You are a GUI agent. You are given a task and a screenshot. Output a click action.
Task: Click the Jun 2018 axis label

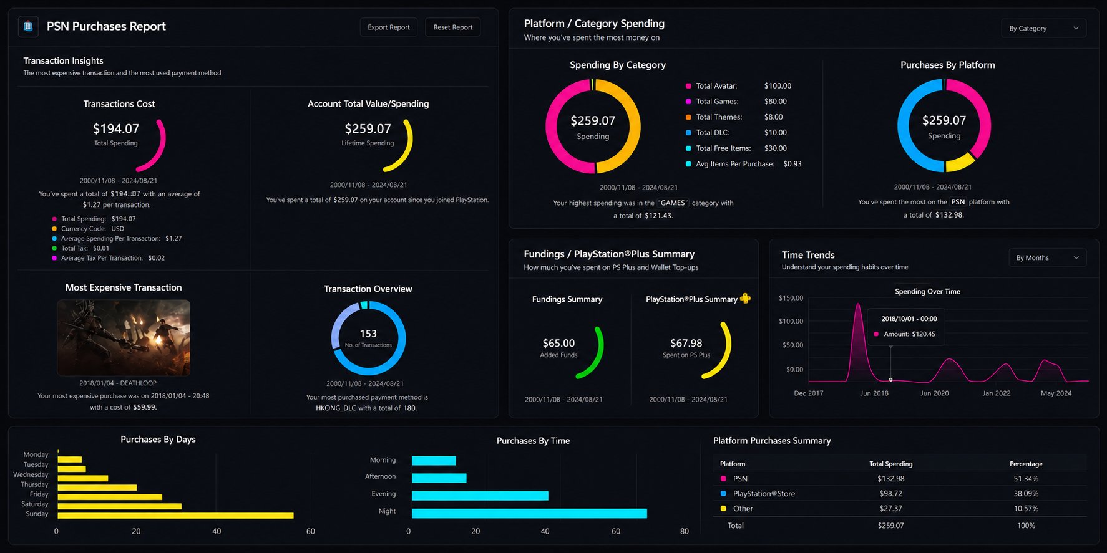[874, 393]
